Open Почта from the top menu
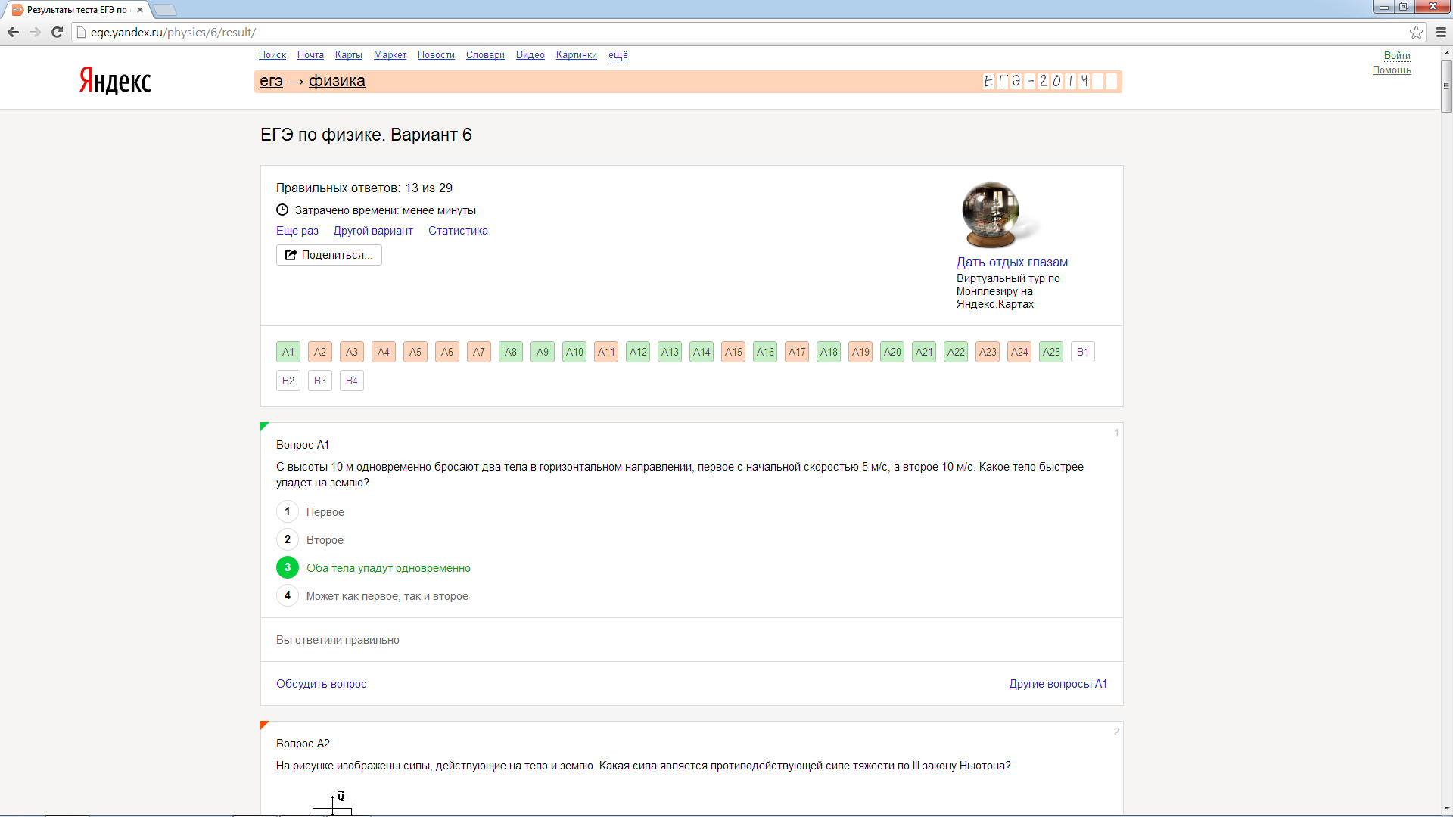Viewport: 1453px width, 817px height. click(x=310, y=55)
